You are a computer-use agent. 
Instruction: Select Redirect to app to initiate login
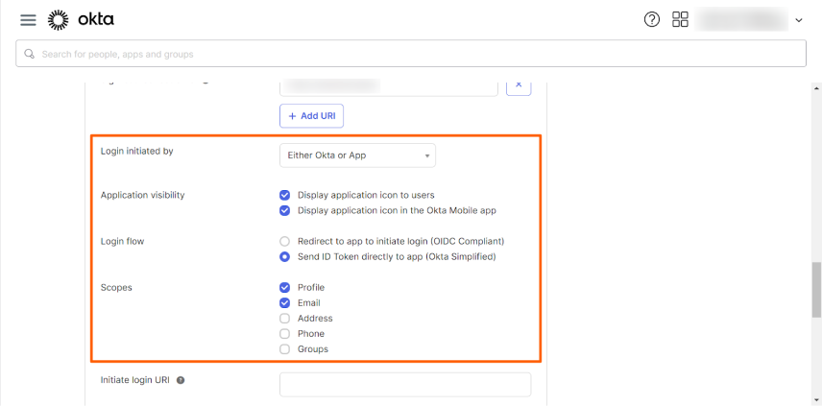(x=284, y=242)
